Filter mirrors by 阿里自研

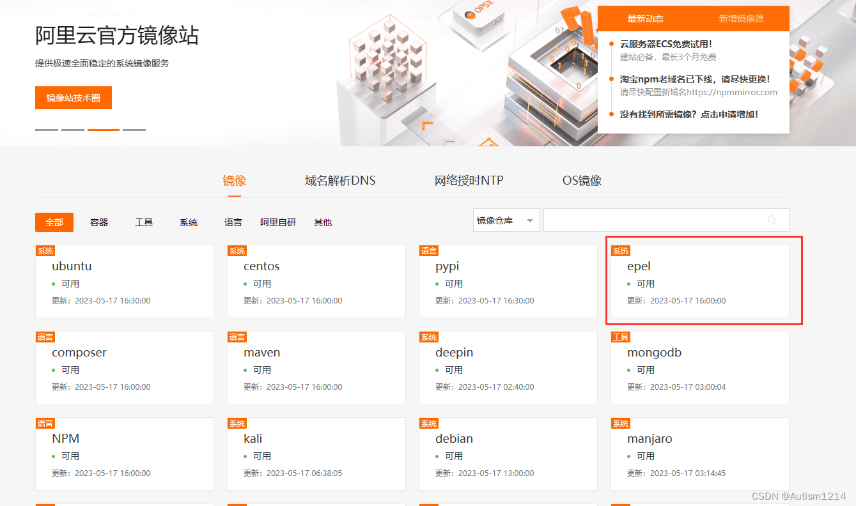(x=278, y=222)
